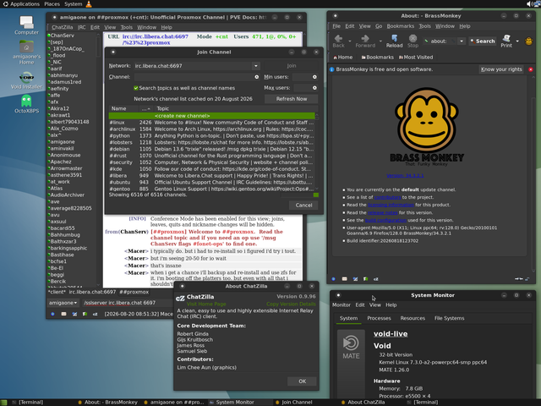Open the URL bar history dropdown

[x=462, y=41]
